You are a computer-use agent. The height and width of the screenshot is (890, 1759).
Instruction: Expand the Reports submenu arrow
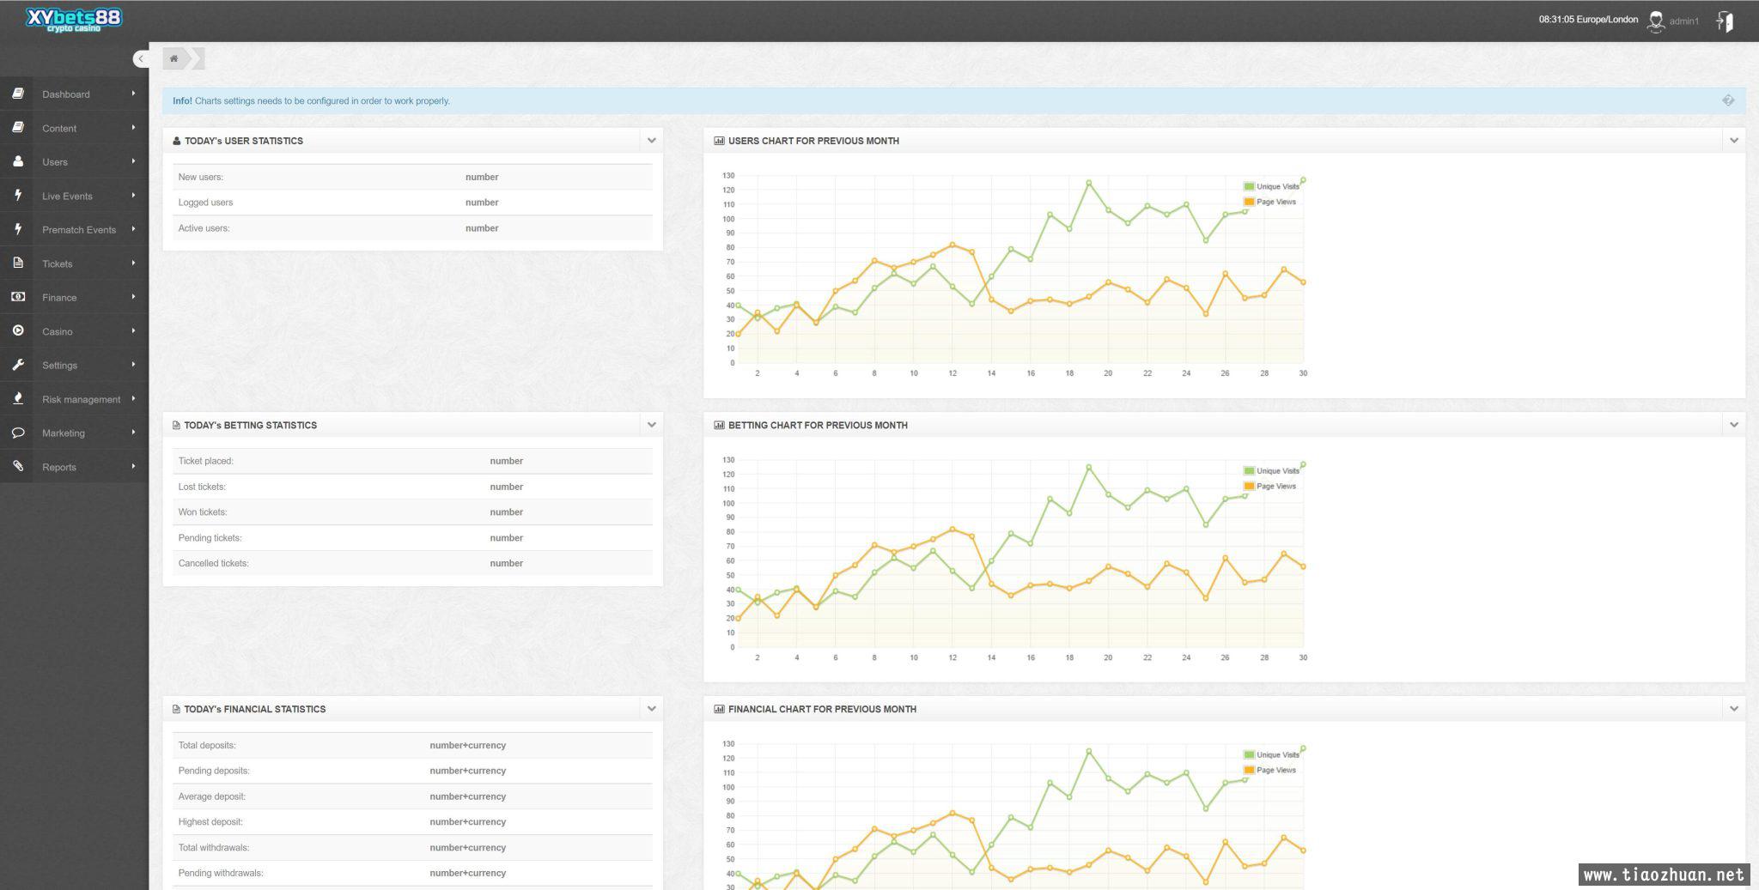coord(133,466)
